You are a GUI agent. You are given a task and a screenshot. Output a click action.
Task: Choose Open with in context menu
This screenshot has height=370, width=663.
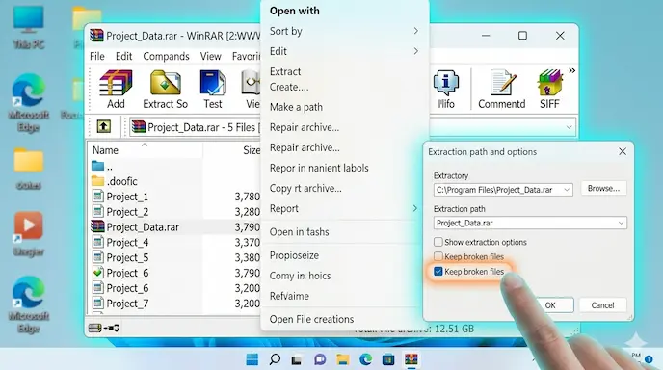pos(295,11)
